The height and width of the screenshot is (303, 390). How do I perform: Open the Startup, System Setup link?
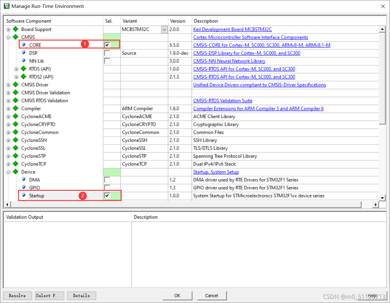pos(216,172)
